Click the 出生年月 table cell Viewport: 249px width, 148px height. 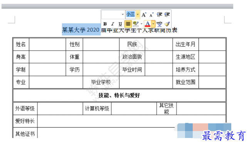point(185,44)
